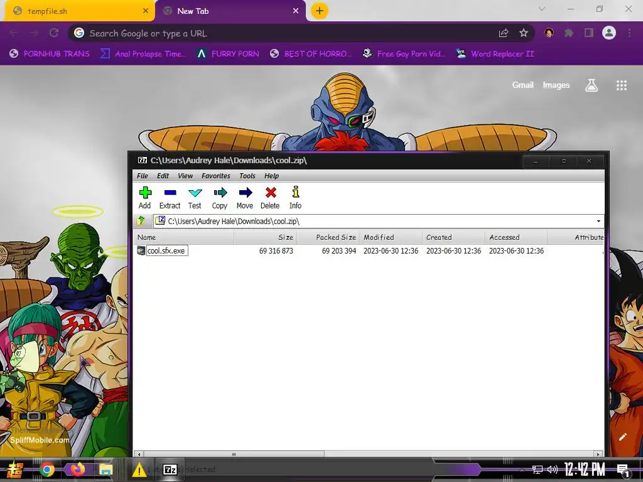643x482 pixels.
Task: Open the Help menu
Action: (271, 176)
